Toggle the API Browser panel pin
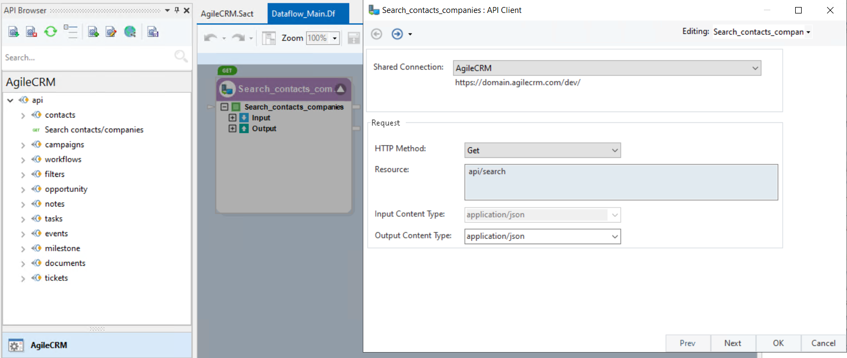The image size is (847, 358). 177,10
